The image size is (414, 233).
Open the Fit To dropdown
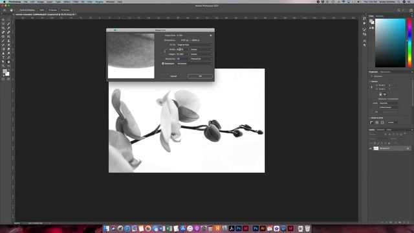194,45
